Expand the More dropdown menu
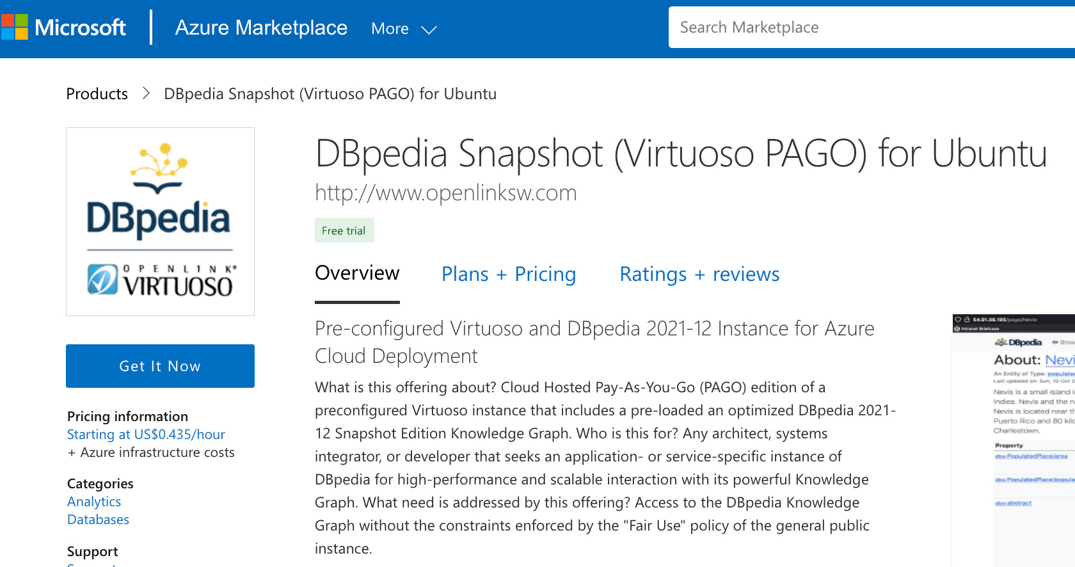Image resolution: width=1075 pixels, height=567 pixels. pos(404,29)
